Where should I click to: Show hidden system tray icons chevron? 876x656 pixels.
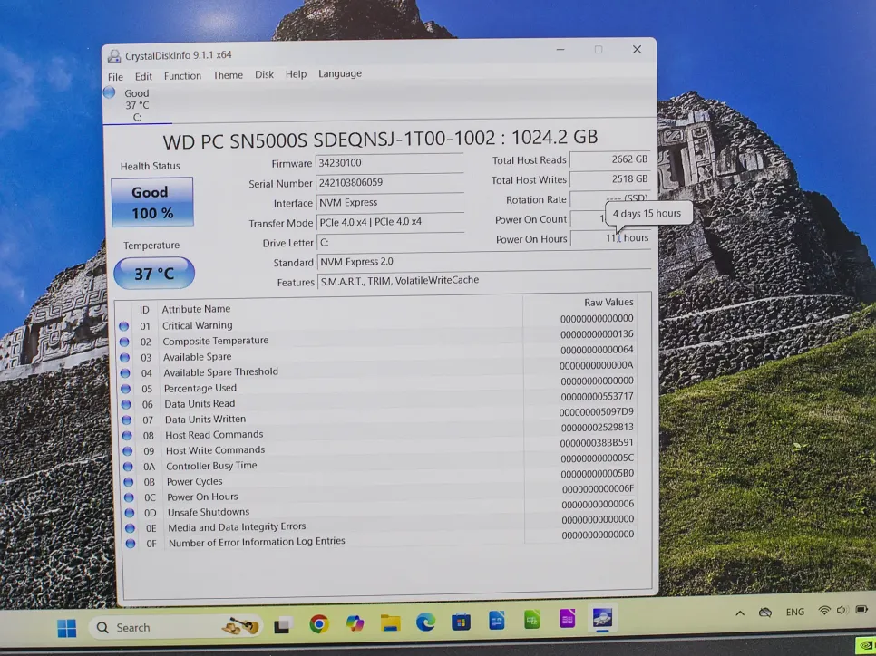(740, 613)
